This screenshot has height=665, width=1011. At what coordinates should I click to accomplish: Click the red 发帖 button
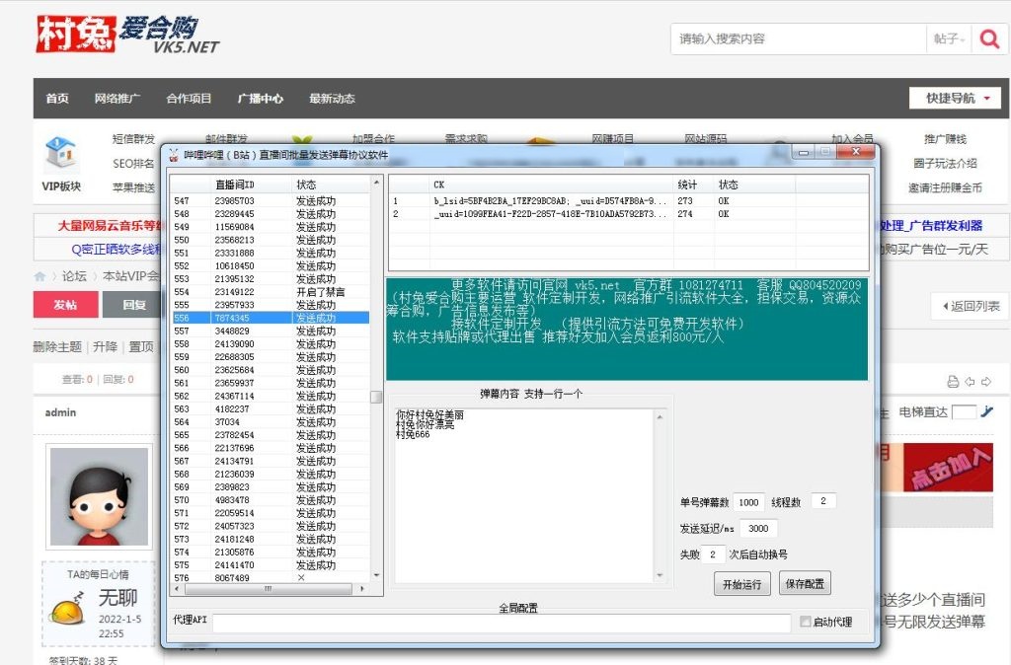coord(65,305)
